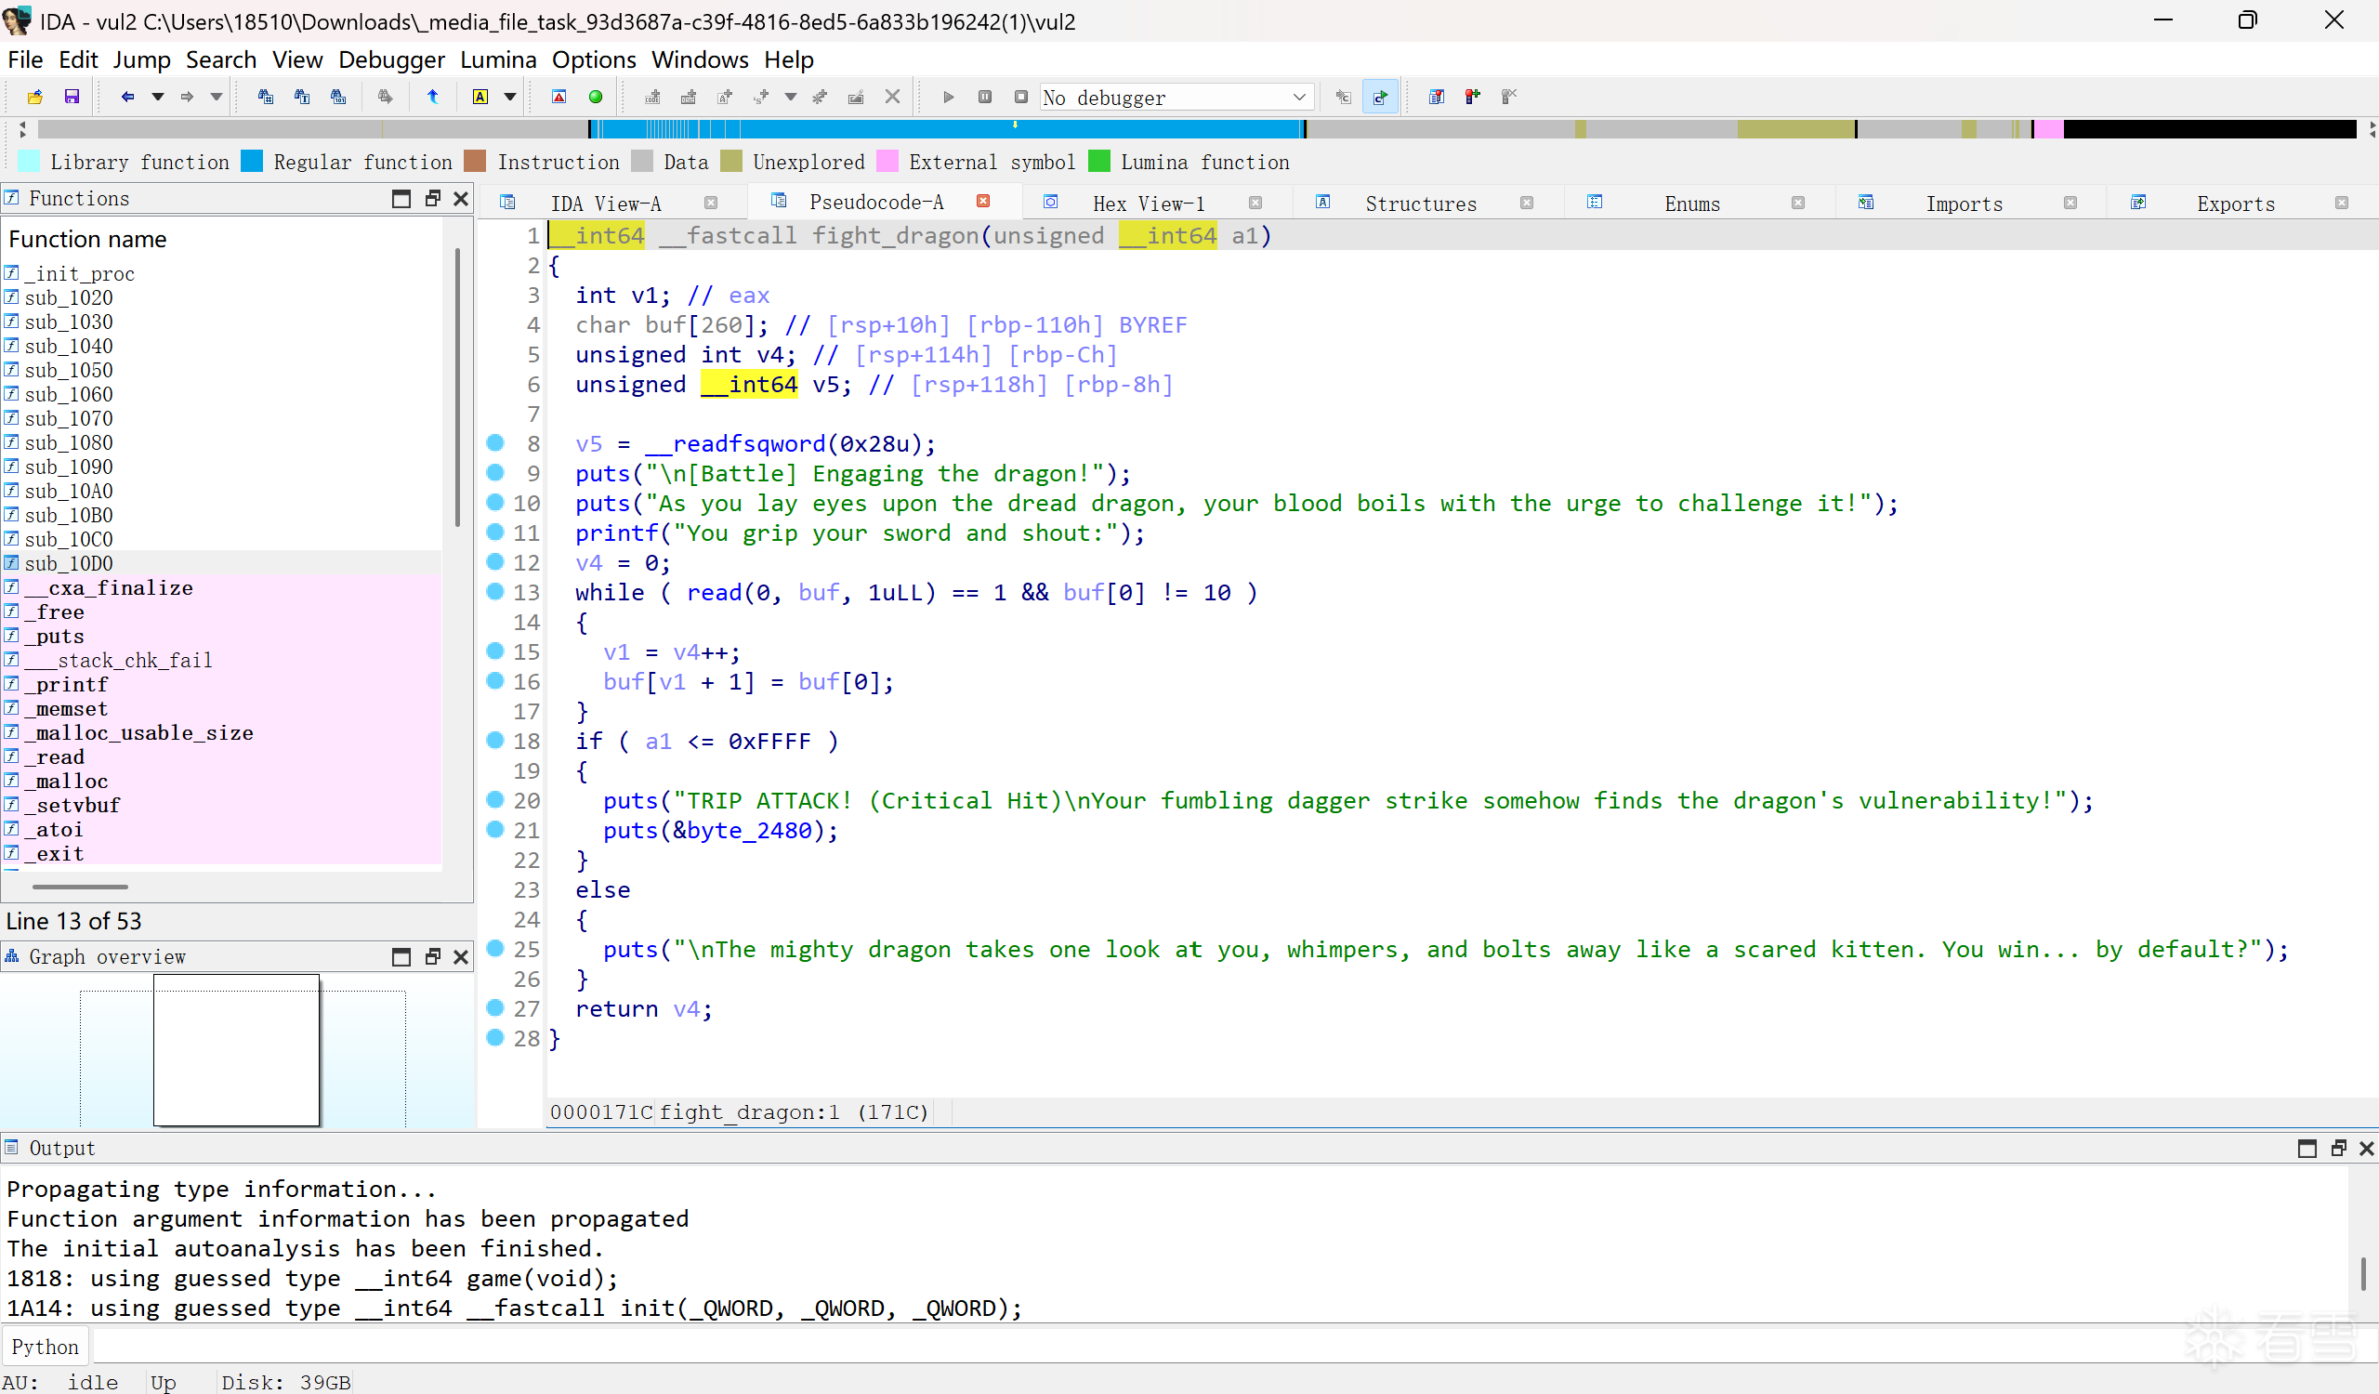
Task: Click the green circle toolbar icon
Action: pos(596,97)
